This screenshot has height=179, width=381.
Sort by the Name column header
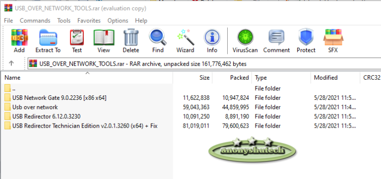[x=87, y=78]
